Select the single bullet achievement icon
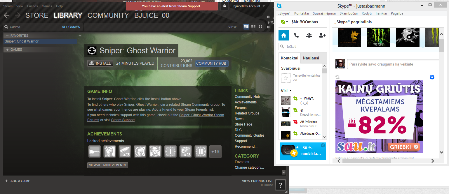Image resolution: width=449 pixels, height=194 pixels. pos(95,151)
